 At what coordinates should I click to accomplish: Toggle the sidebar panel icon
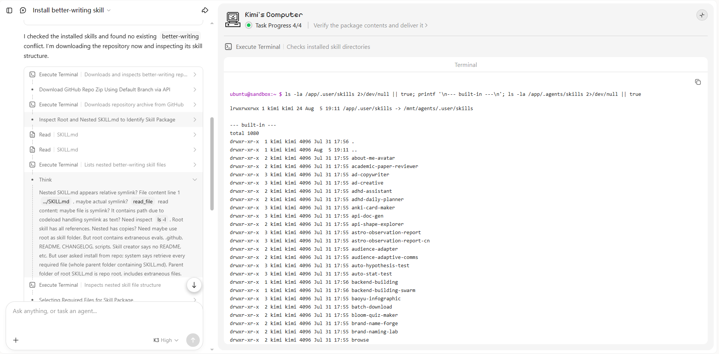pyautogui.click(x=10, y=11)
